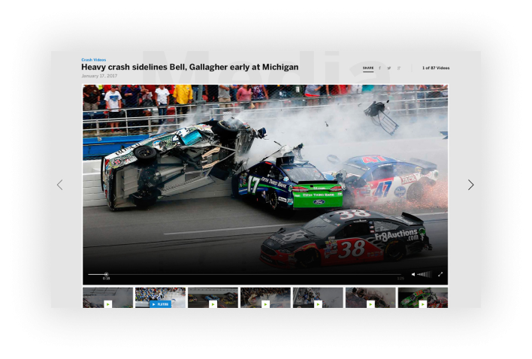Open the Crash Videos category link

click(x=94, y=59)
